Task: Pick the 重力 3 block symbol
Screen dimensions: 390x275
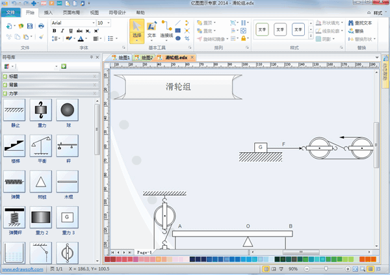Action: 68,217
